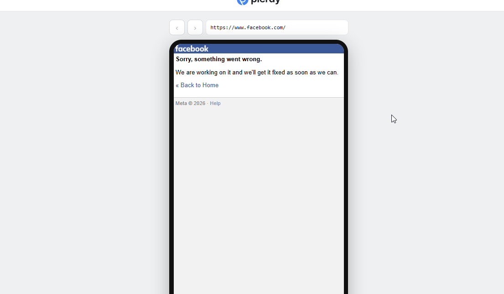Viewport: 504px width, 294px height.
Task: Click the "Meta © 2026" footer text
Action: [190, 103]
